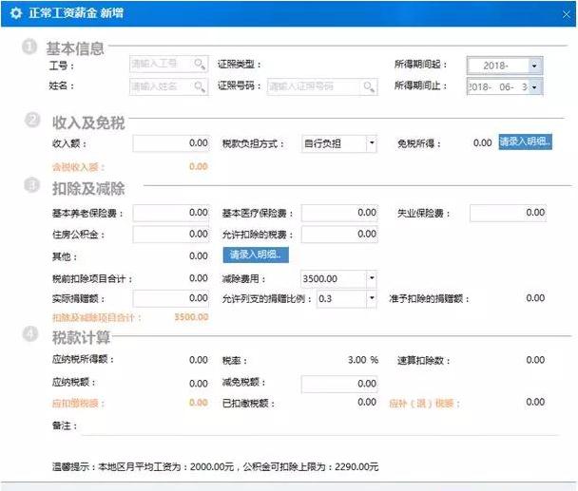Expand the 税款负担方式 dropdown
The width and height of the screenshot is (578, 491).
[x=371, y=143]
